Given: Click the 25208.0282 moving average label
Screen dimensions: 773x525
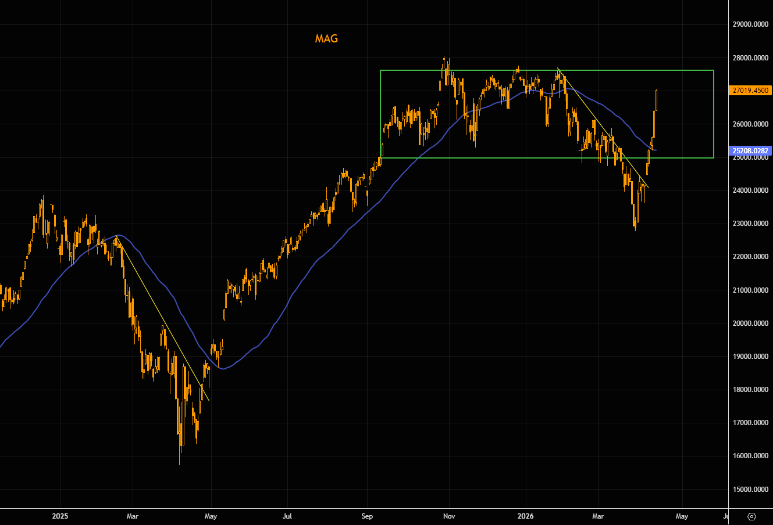Looking at the screenshot, I should point(750,151).
